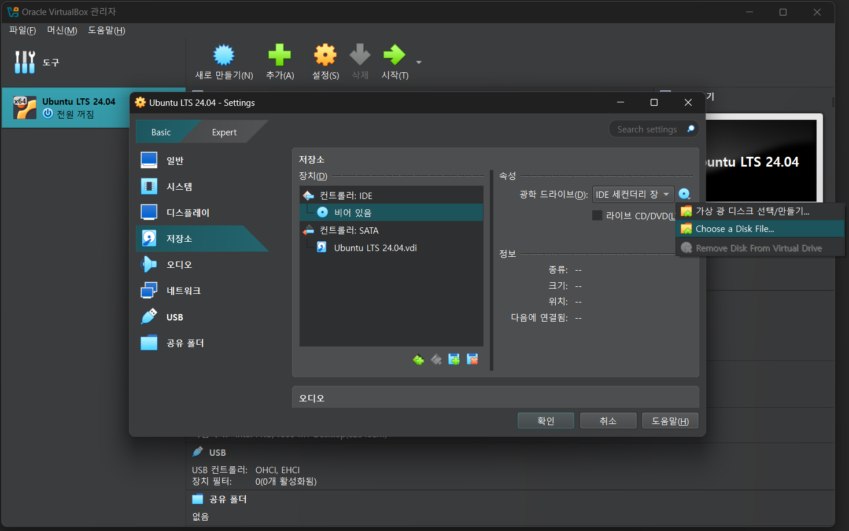Click the Help (도움말) button in Settings

(x=670, y=421)
